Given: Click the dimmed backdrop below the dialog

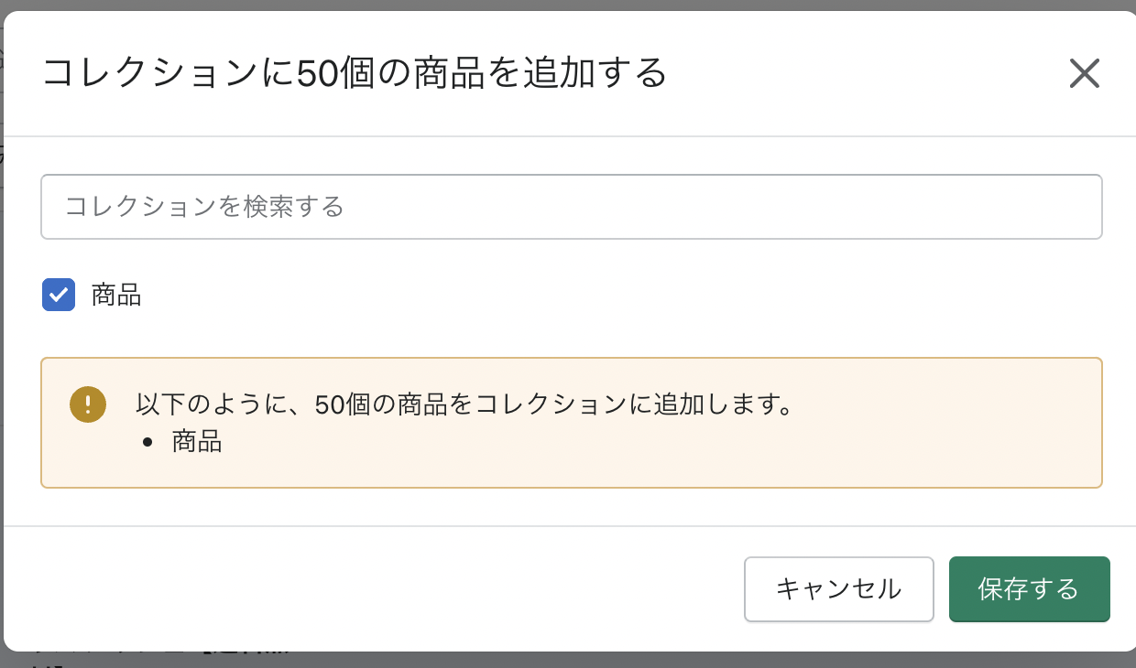Looking at the screenshot, I should (568, 660).
